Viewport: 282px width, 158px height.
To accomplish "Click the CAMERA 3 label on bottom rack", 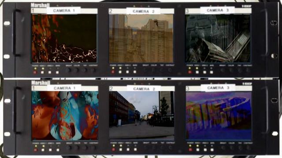I will (x=218, y=88).
